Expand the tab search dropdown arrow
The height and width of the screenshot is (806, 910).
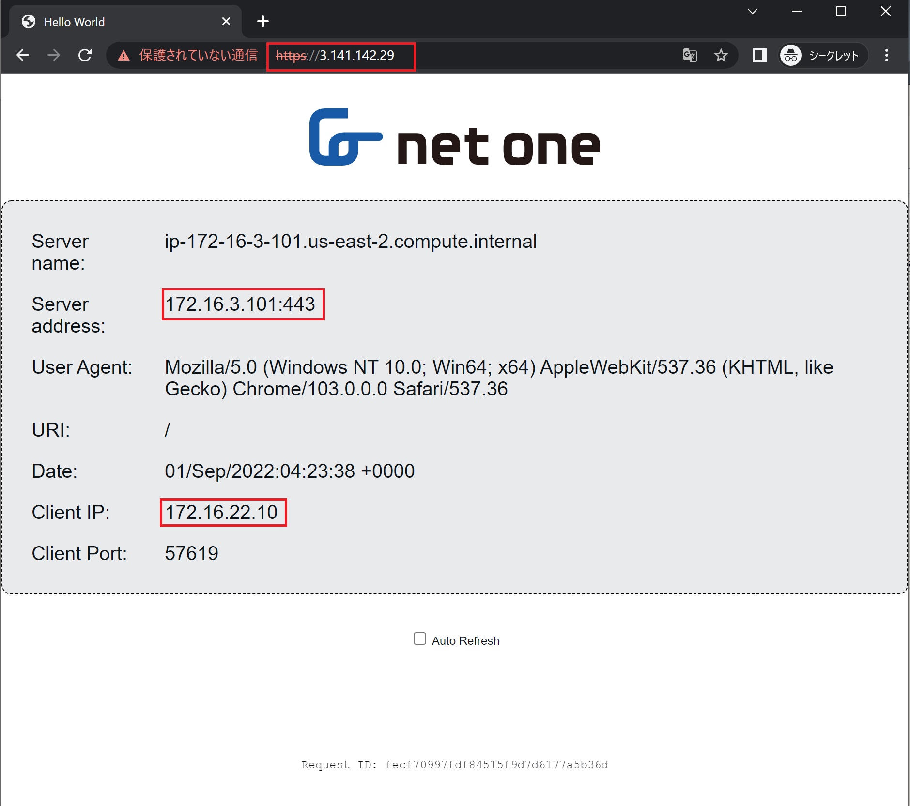coord(753,11)
